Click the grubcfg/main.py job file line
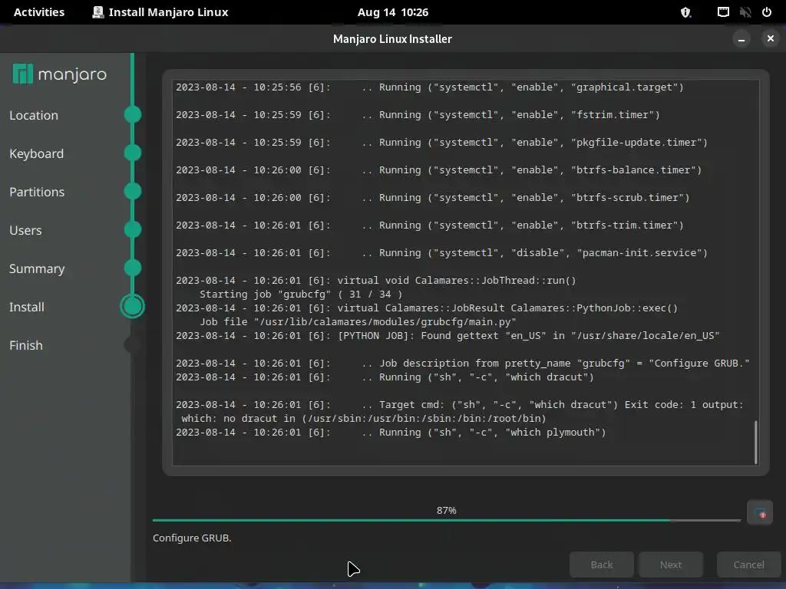Screen dimensions: 786x589 coord(358,321)
